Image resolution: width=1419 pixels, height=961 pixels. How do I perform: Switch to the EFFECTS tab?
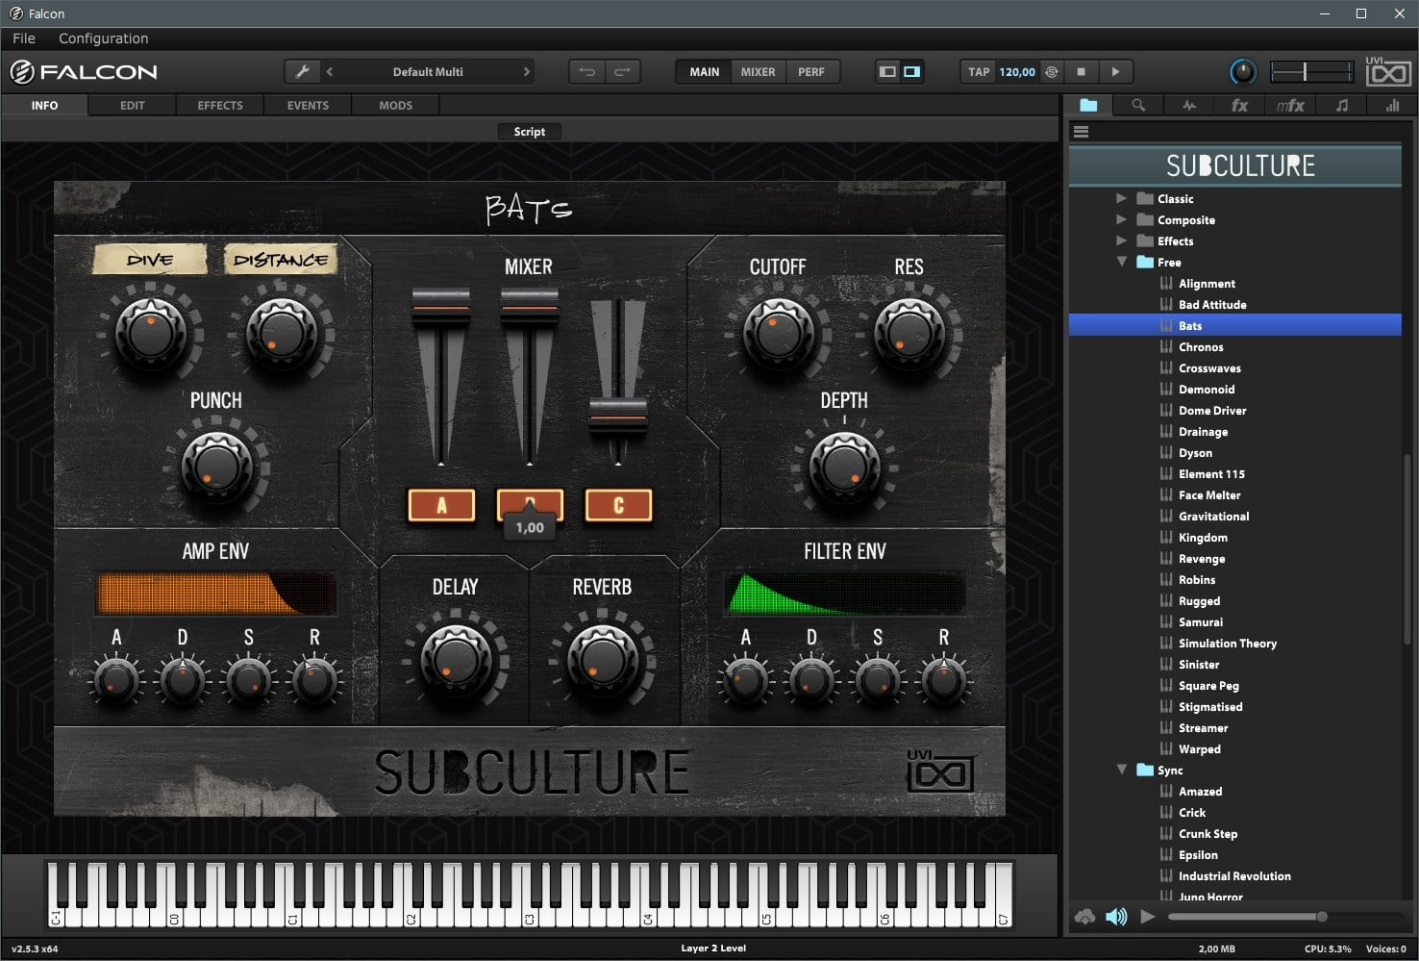pyautogui.click(x=220, y=106)
